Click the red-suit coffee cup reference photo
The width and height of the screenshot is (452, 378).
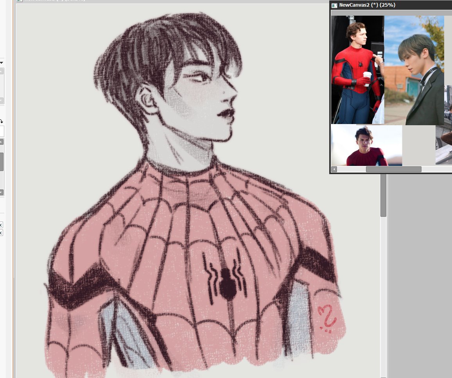357,70
